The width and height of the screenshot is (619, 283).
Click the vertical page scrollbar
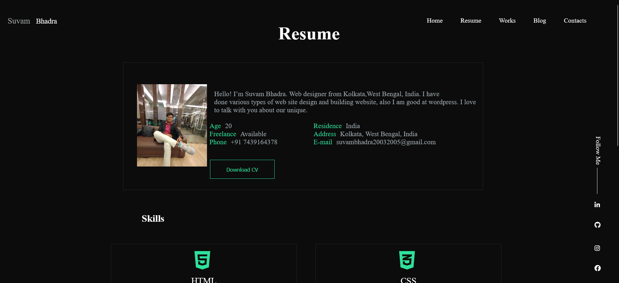tap(617, 74)
